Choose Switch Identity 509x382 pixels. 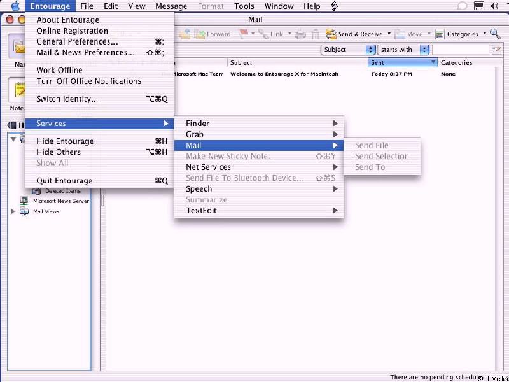pos(100,99)
